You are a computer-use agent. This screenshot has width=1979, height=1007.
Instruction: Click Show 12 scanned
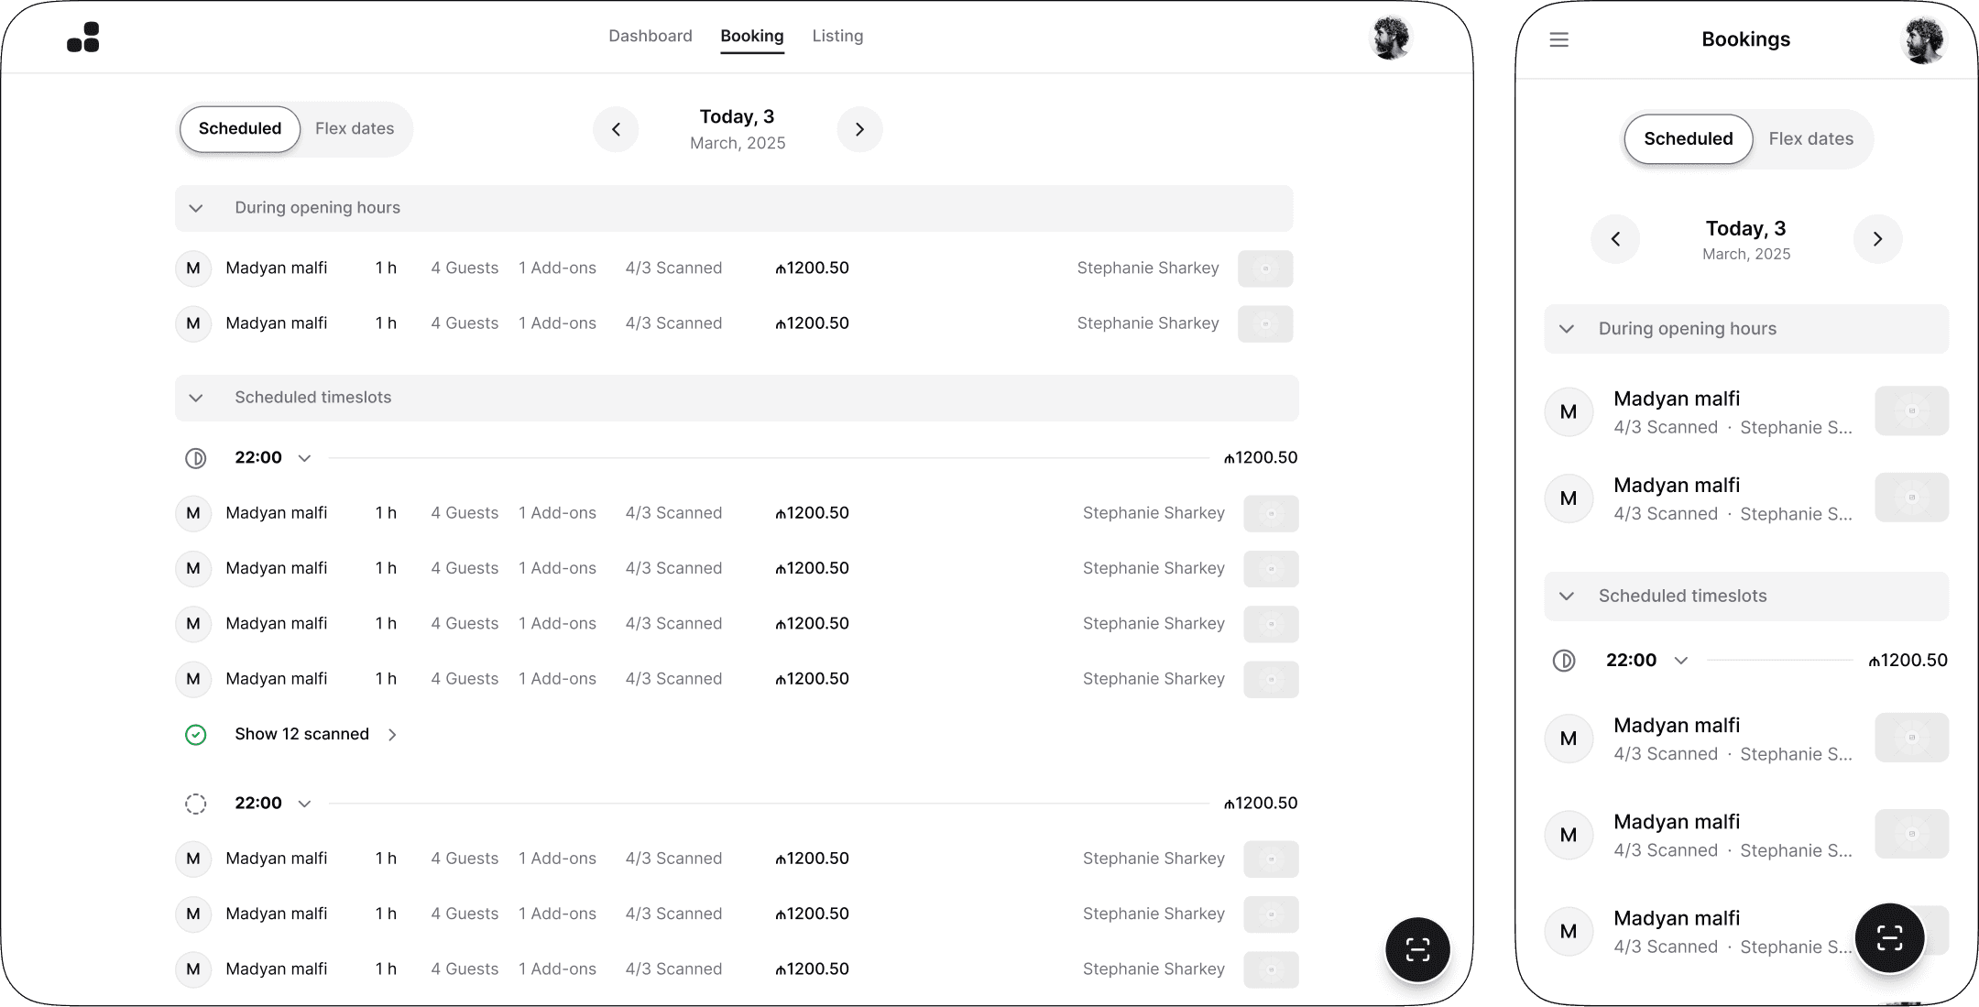(301, 734)
